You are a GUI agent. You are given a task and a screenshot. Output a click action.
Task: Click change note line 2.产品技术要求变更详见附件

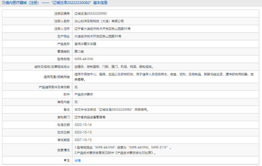coord(115,153)
